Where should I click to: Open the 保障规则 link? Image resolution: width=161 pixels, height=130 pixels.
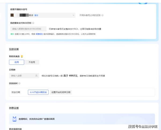(x=39, y=34)
